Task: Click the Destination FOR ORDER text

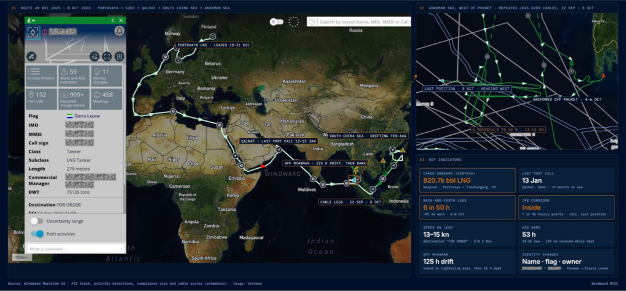Action: [54, 205]
